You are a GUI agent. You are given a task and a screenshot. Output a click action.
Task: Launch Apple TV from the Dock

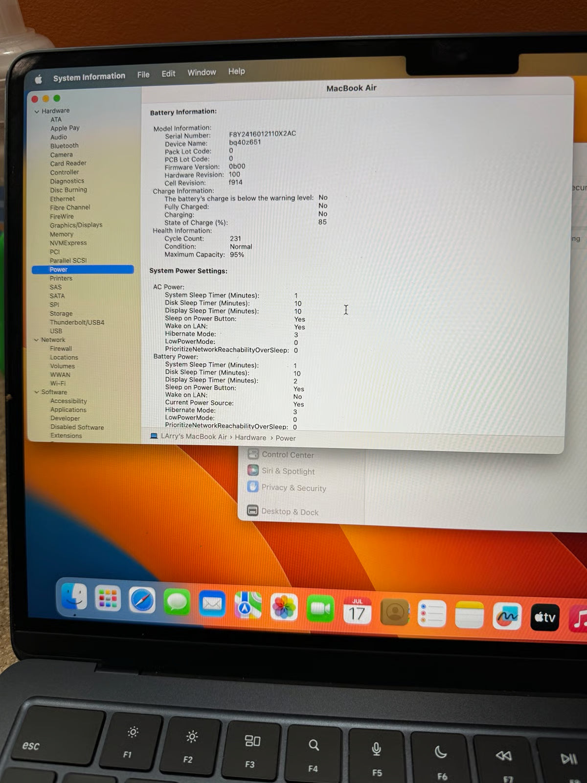pyautogui.click(x=545, y=618)
